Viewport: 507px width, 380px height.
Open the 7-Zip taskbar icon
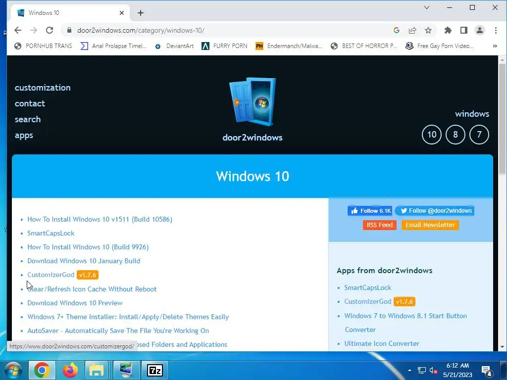(x=155, y=370)
